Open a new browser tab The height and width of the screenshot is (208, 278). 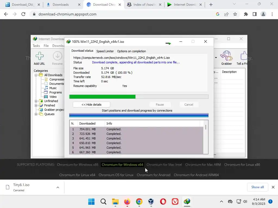(x=211, y=5)
